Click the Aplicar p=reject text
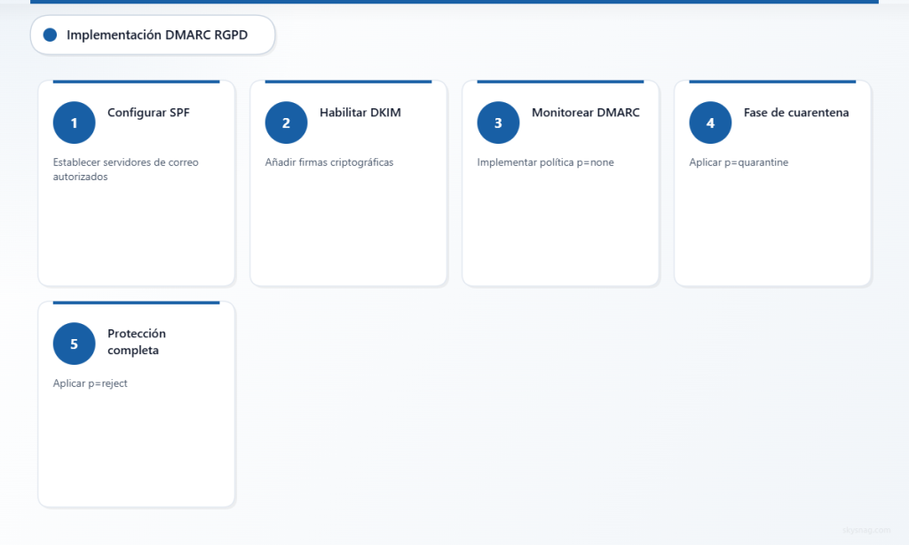 [x=90, y=383]
